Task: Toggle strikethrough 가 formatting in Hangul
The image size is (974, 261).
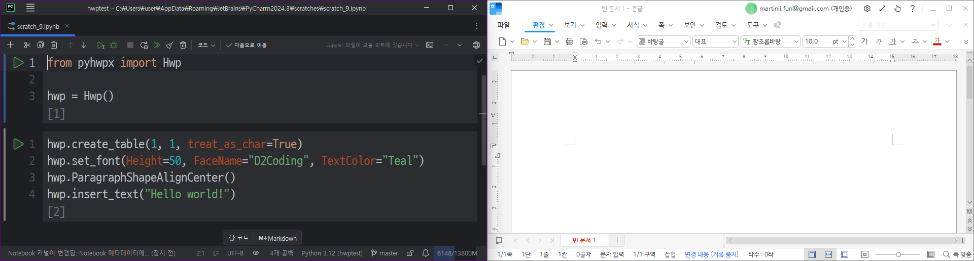Action: [x=915, y=41]
